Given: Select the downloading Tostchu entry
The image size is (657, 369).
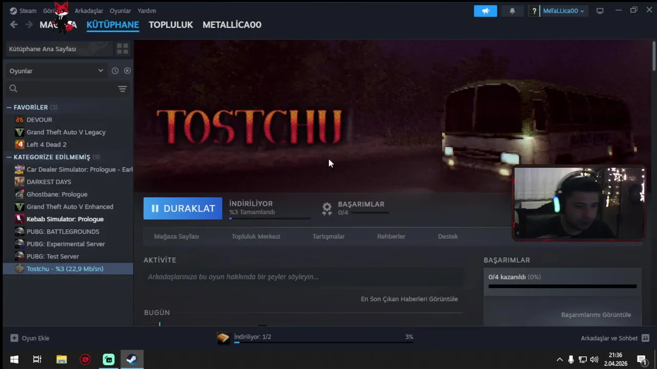Looking at the screenshot, I should click(68, 269).
